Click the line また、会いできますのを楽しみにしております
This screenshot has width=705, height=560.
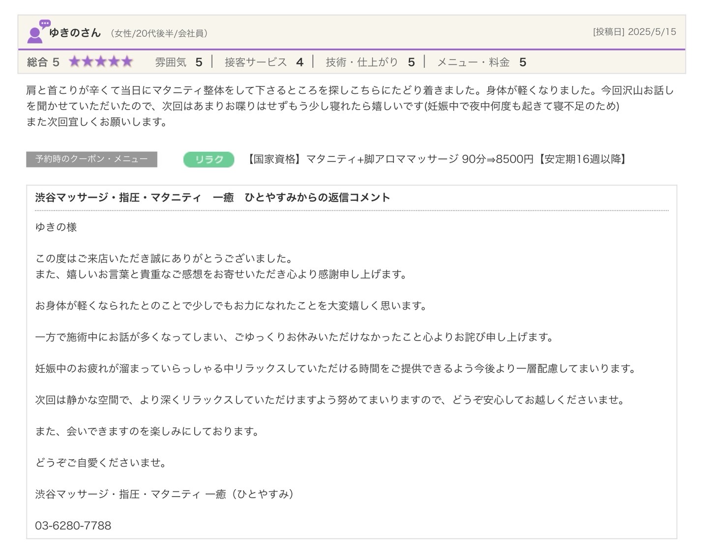pos(147,431)
